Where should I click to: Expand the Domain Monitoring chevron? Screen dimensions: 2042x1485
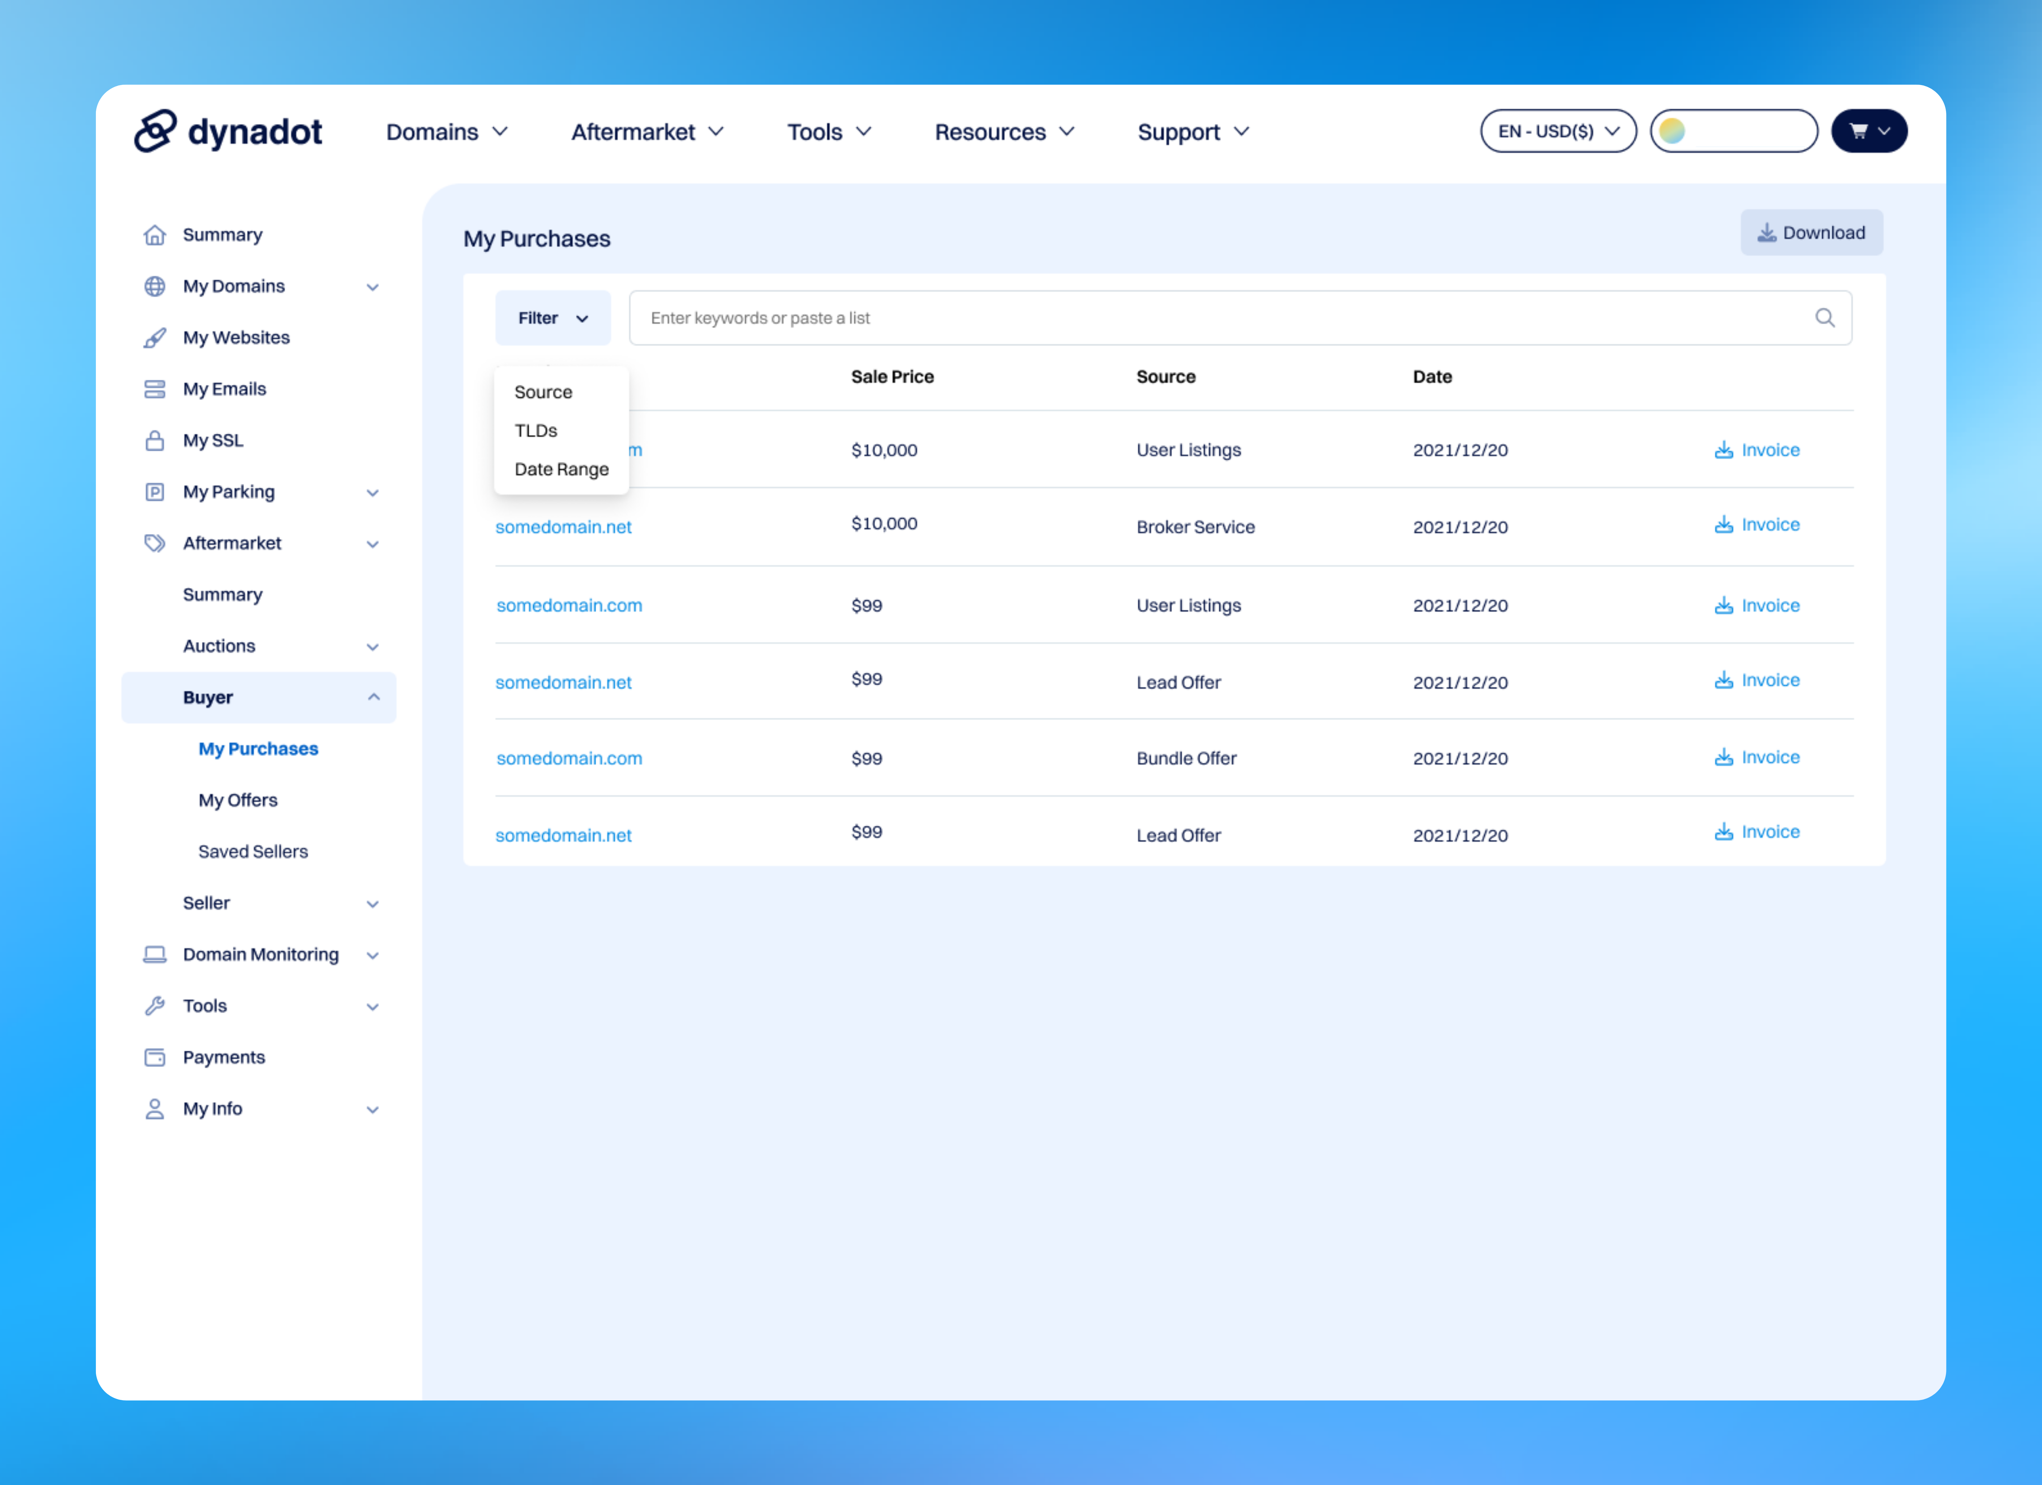coord(373,955)
